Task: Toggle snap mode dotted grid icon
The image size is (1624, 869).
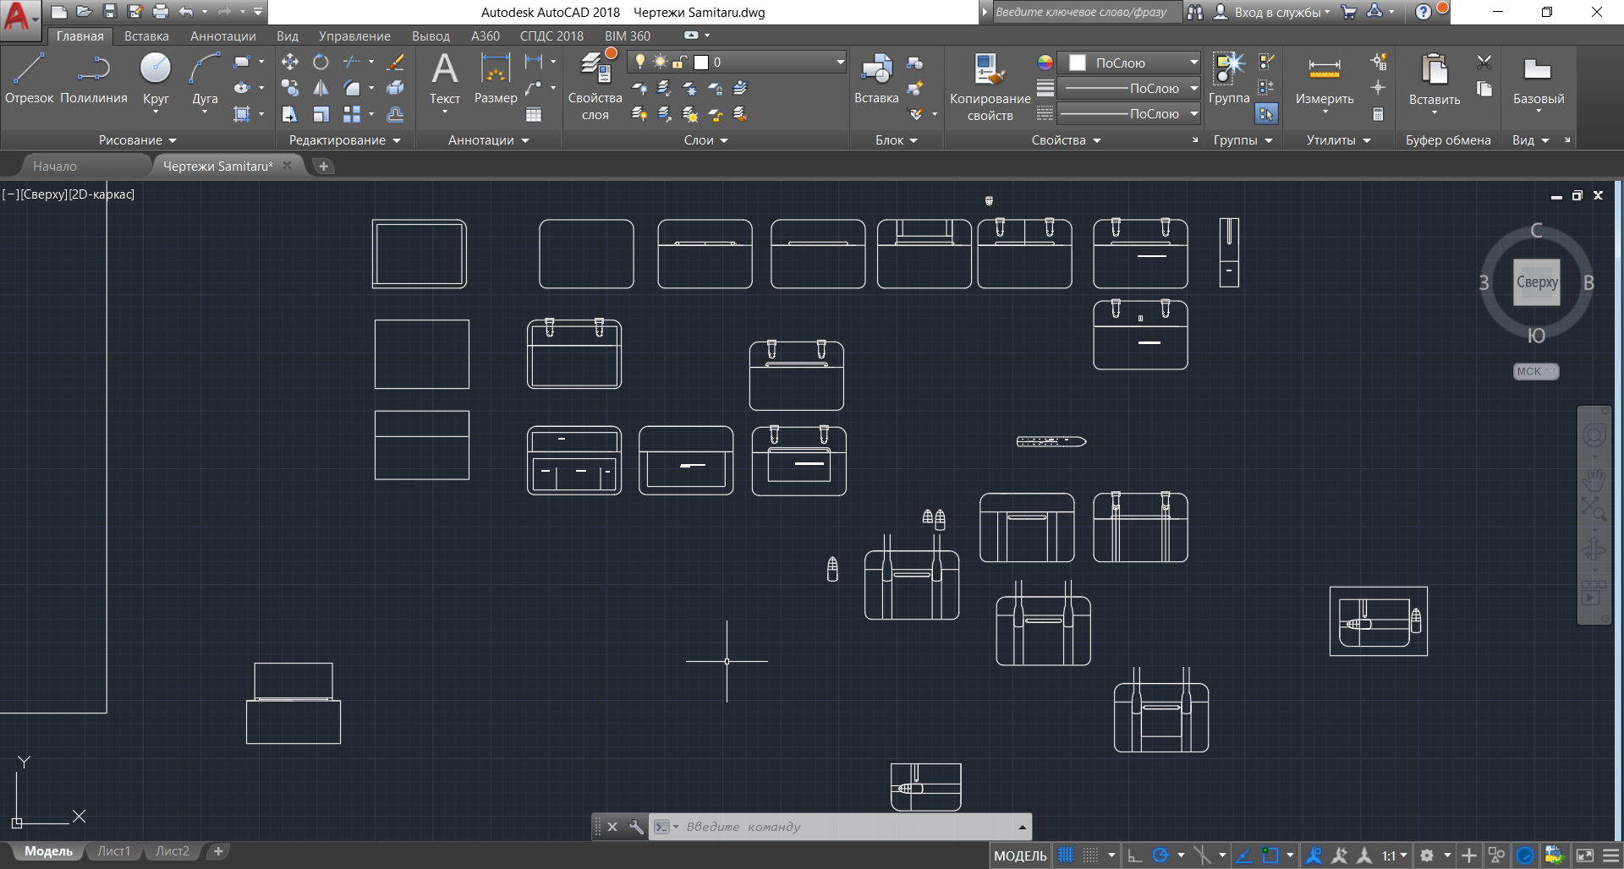Action: tap(1091, 855)
